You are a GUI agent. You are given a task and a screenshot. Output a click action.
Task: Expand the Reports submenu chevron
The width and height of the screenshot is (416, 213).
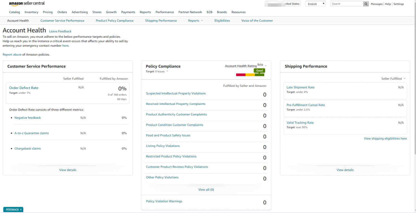[202, 21]
